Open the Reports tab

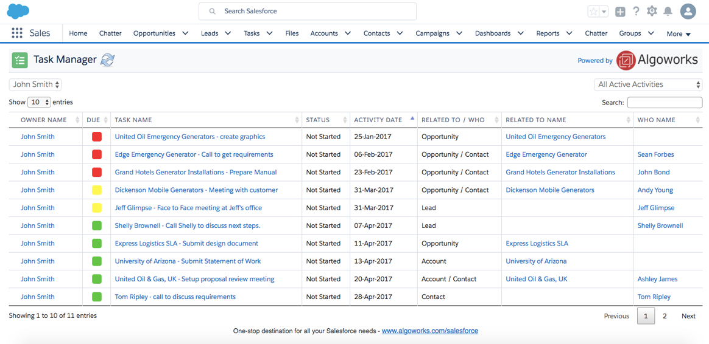pos(548,33)
